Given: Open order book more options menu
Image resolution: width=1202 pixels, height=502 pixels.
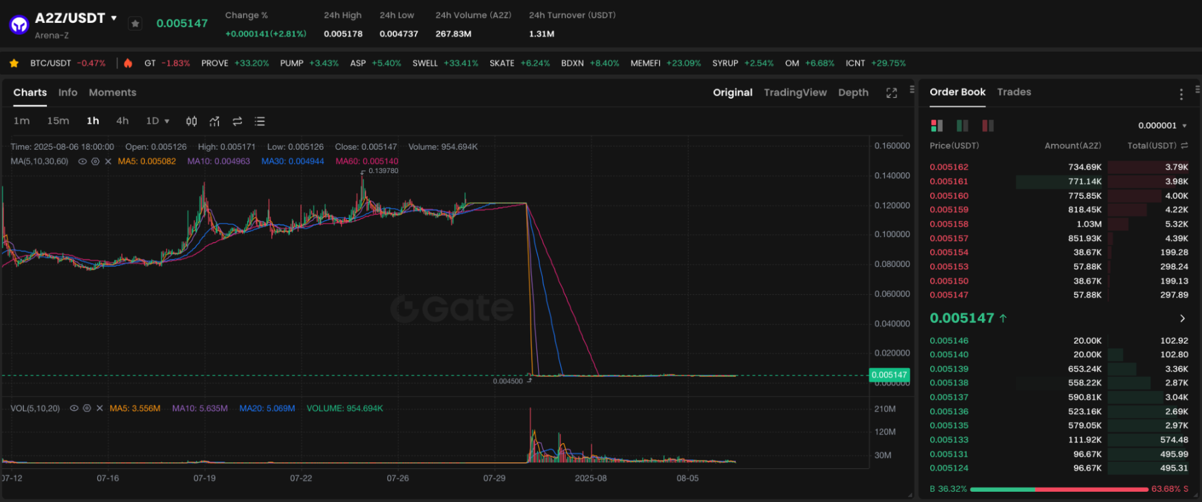Looking at the screenshot, I should click(1181, 94).
